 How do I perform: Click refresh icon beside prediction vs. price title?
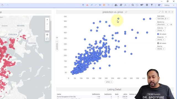[126, 12]
